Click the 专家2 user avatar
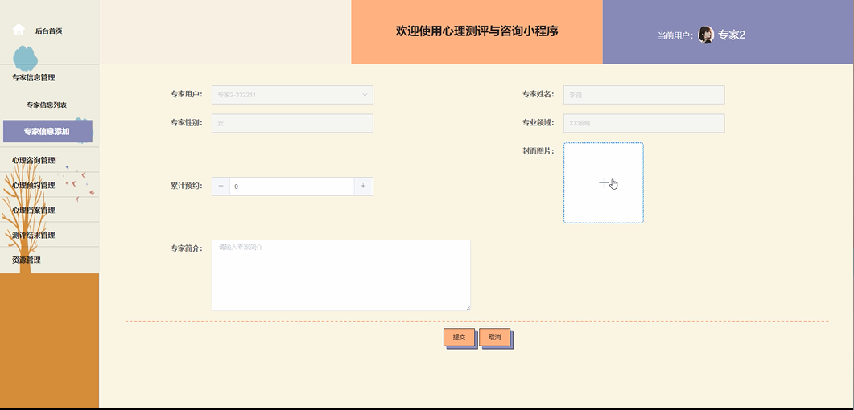The height and width of the screenshot is (410, 854). 706,35
